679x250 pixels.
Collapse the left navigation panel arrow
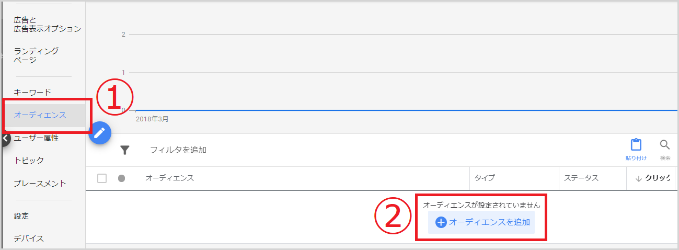5,139
